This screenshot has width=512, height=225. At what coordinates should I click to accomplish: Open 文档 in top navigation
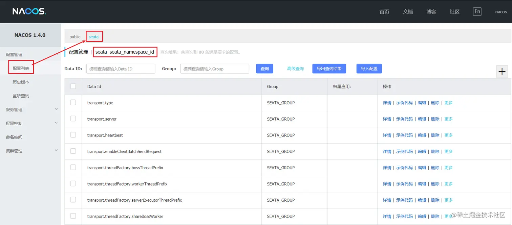tap(408, 11)
